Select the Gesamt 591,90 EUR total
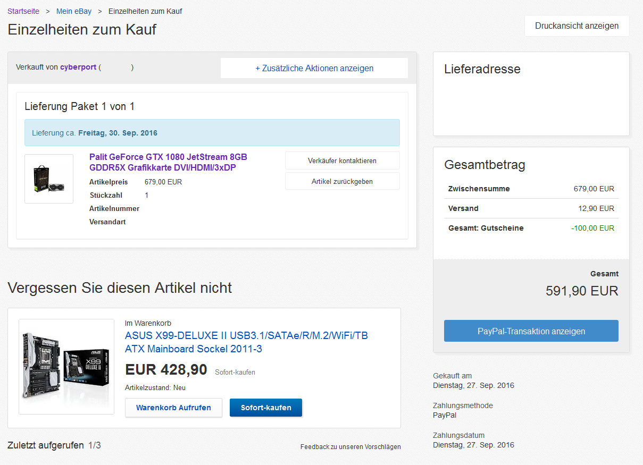 tap(582, 291)
